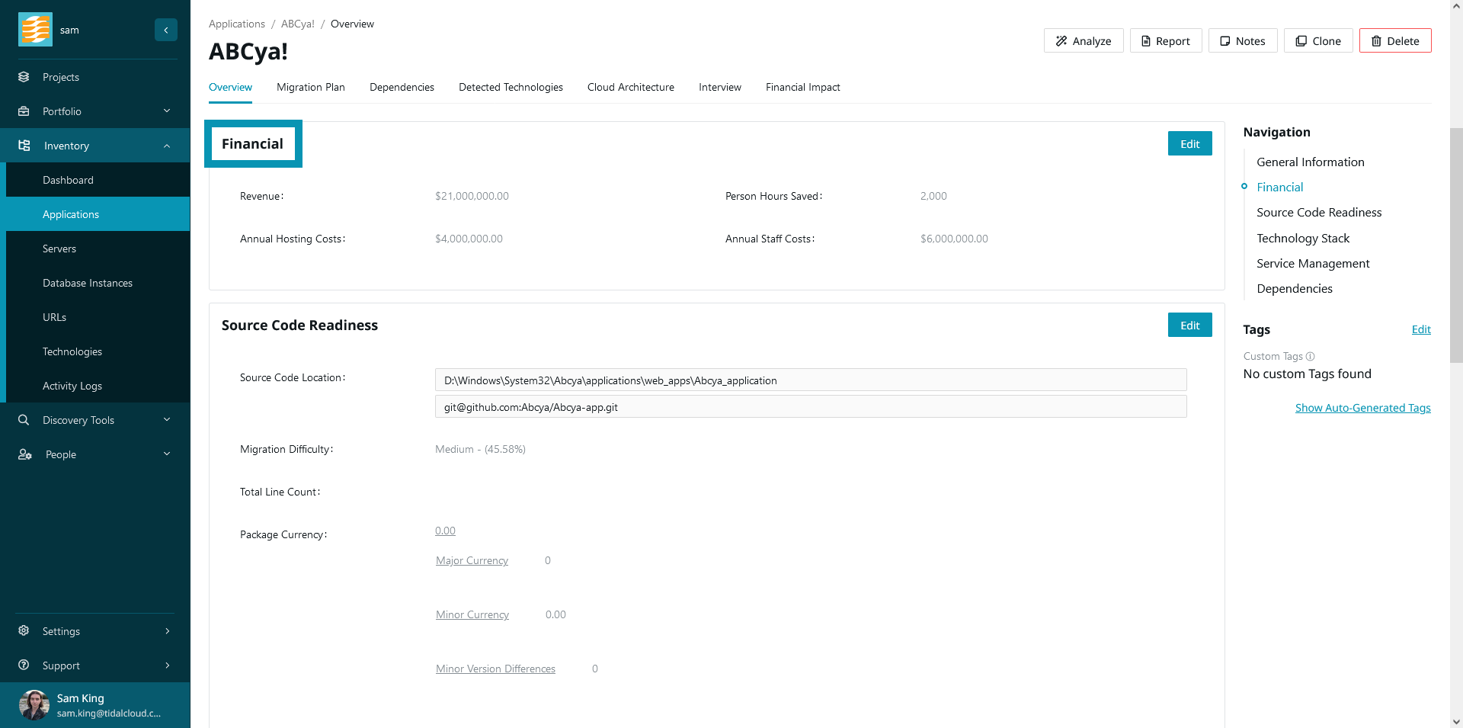1463x728 pixels.
Task: Click the git repository source code field
Action: (810, 407)
